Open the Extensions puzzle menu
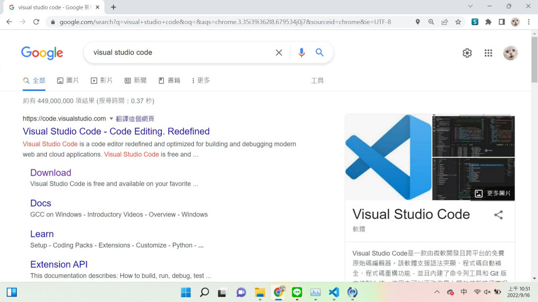This screenshot has width=538, height=302. [488, 22]
